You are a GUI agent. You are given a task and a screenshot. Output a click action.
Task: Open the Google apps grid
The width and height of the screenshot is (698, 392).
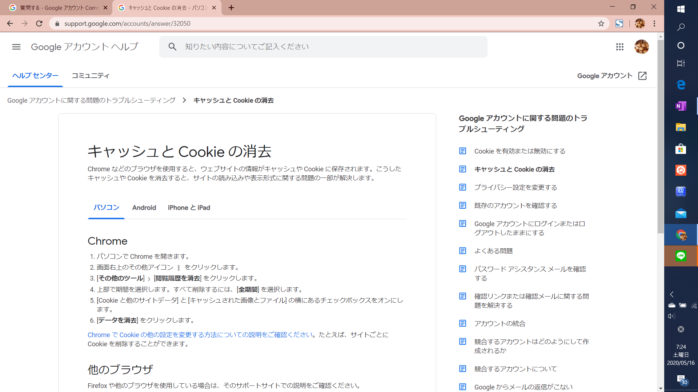620,47
